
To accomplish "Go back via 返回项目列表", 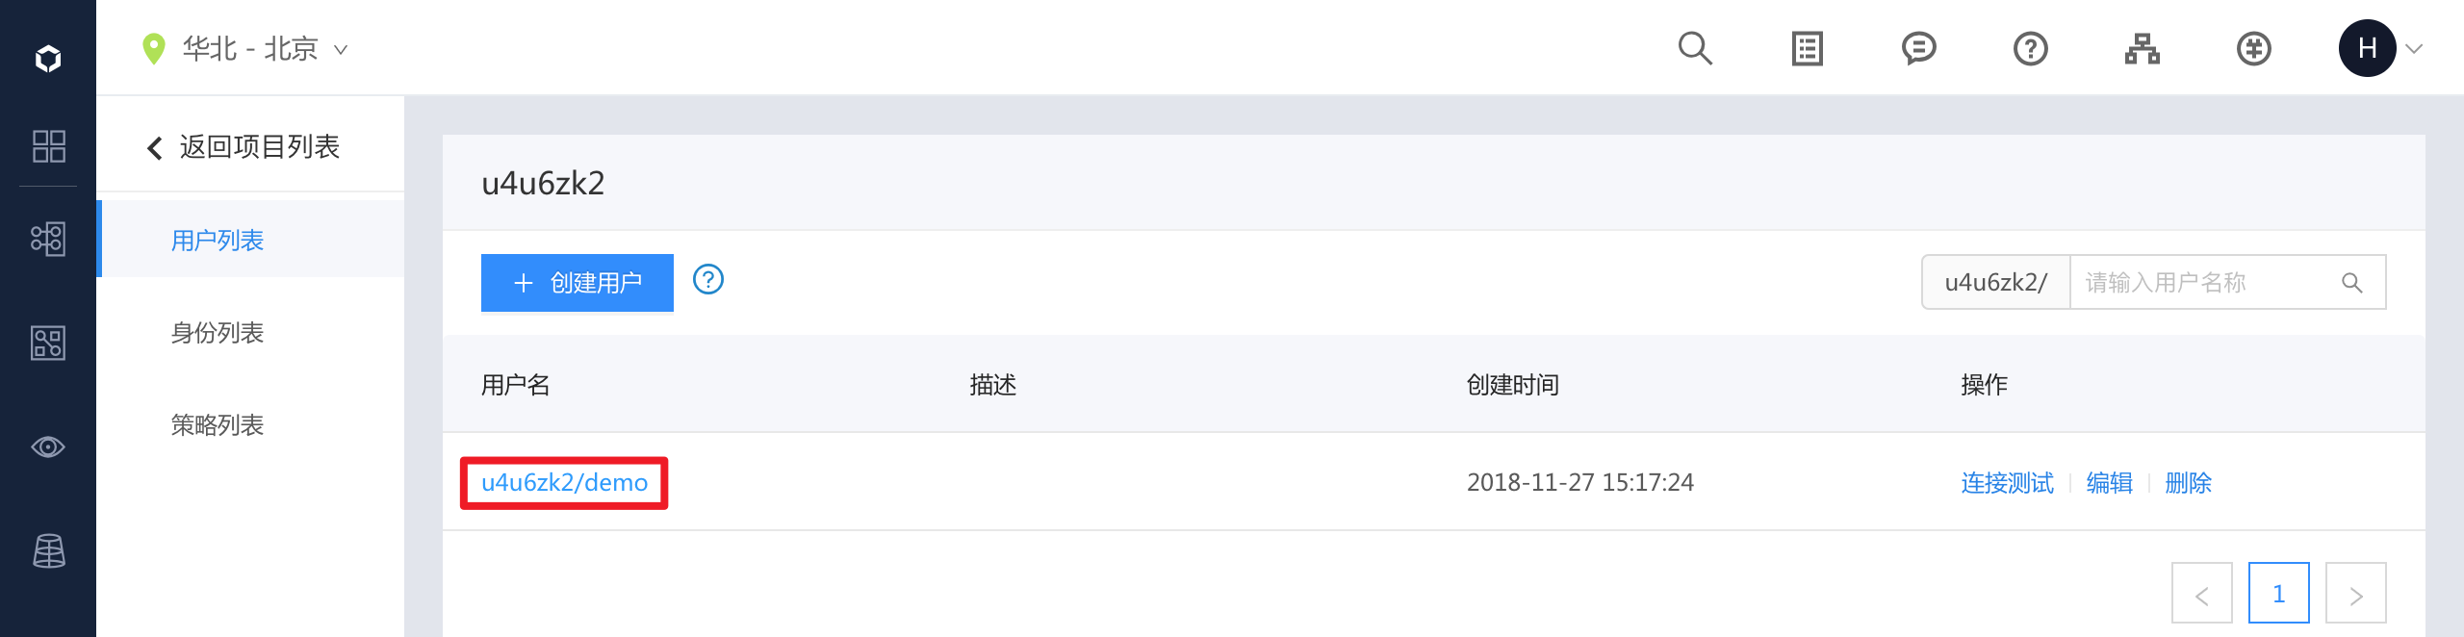I will pyautogui.click(x=244, y=147).
